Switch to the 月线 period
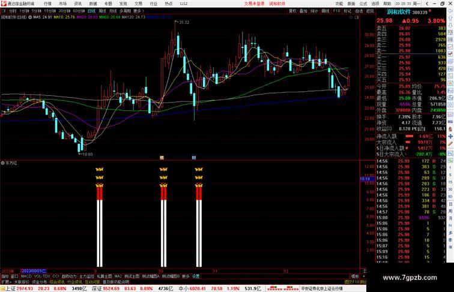The image size is (454, 292). click(113, 11)
